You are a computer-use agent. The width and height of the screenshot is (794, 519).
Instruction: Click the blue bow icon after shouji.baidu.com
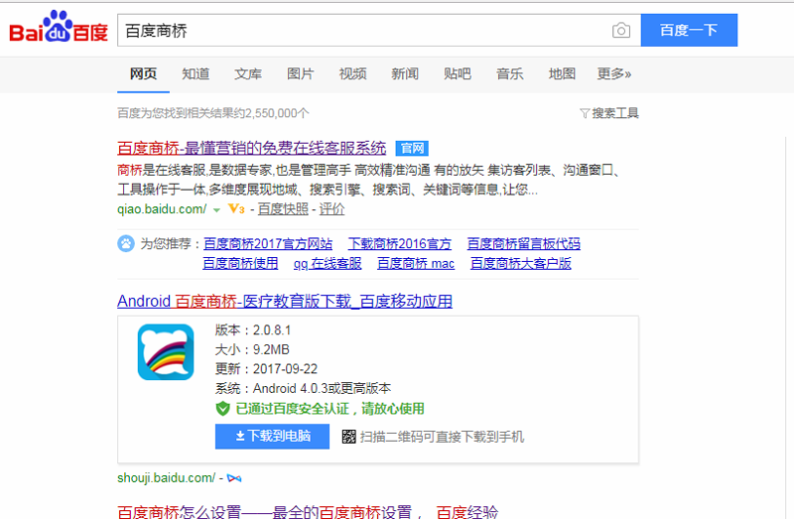click(234, 478)
